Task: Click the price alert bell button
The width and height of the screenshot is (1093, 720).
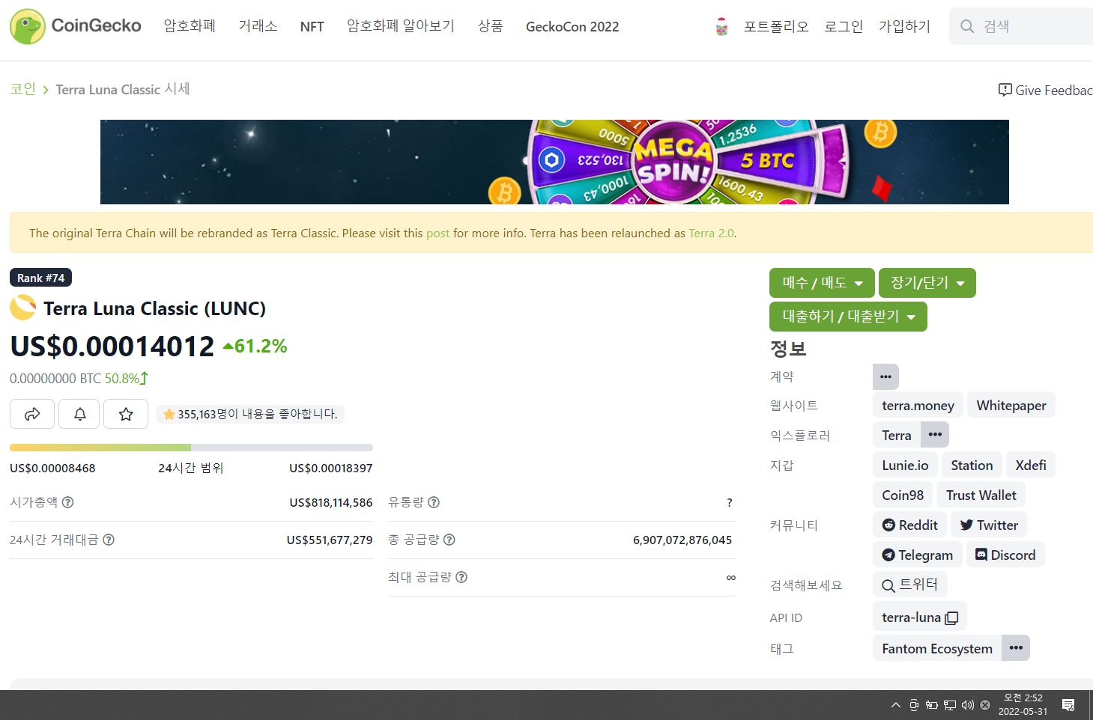Action: (x=80, y=414)
